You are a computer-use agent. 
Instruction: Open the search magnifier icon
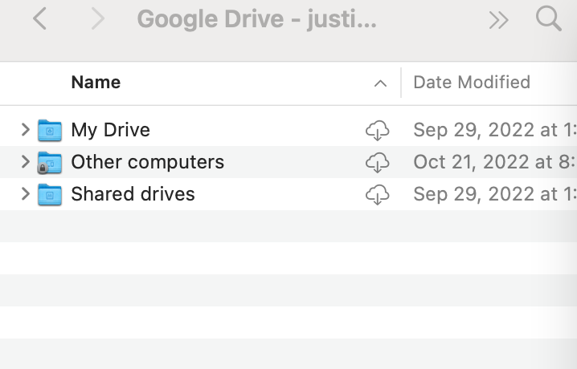click(x=548, y=19)
